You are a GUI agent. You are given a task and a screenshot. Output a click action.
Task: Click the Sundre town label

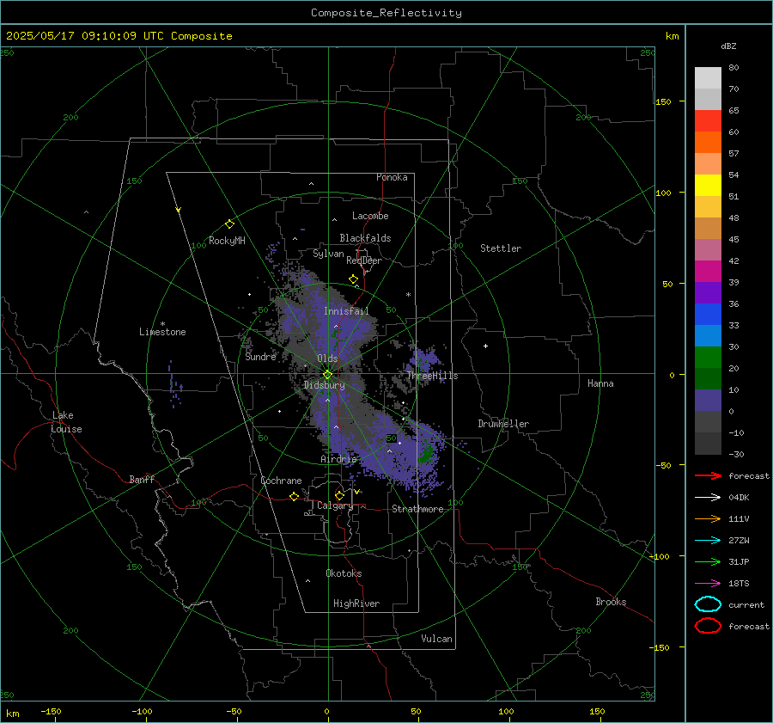coord(260,357)
